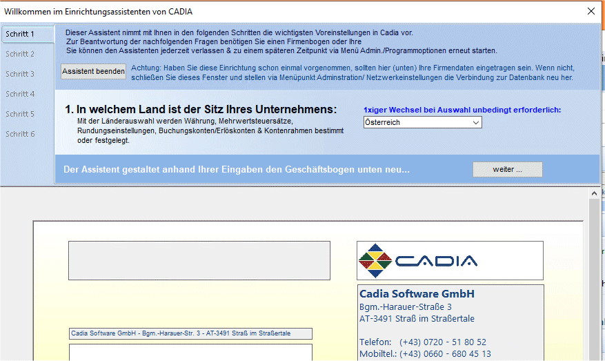Click the window title 'Willkommen im Einrichtungsassistenten von CADIA'
The image size is (605, 361).
98,12
